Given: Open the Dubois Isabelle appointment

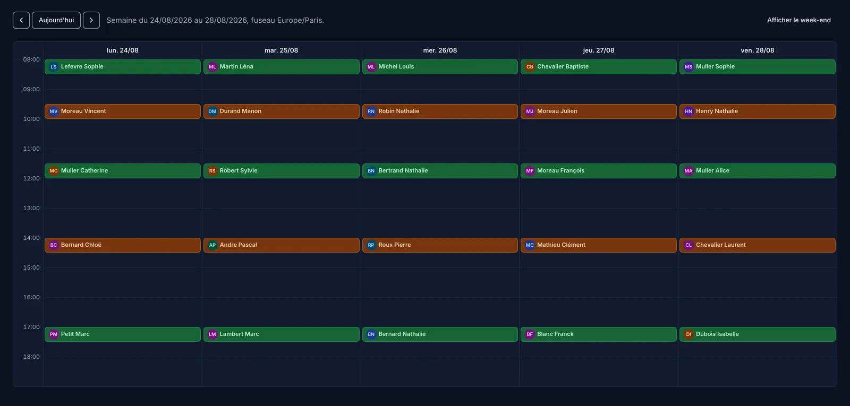Looking at the screenshot, I should tap(758, 334).
